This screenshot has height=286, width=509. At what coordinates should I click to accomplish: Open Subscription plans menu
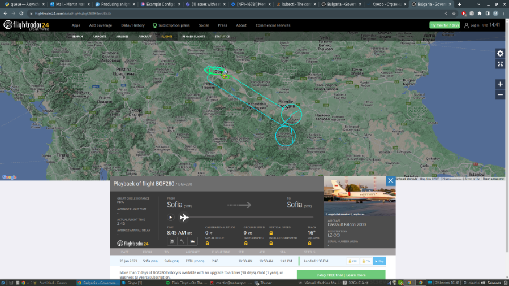tap(171, 25)
